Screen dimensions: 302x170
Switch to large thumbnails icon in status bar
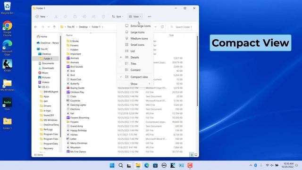[x=196, y=155]
